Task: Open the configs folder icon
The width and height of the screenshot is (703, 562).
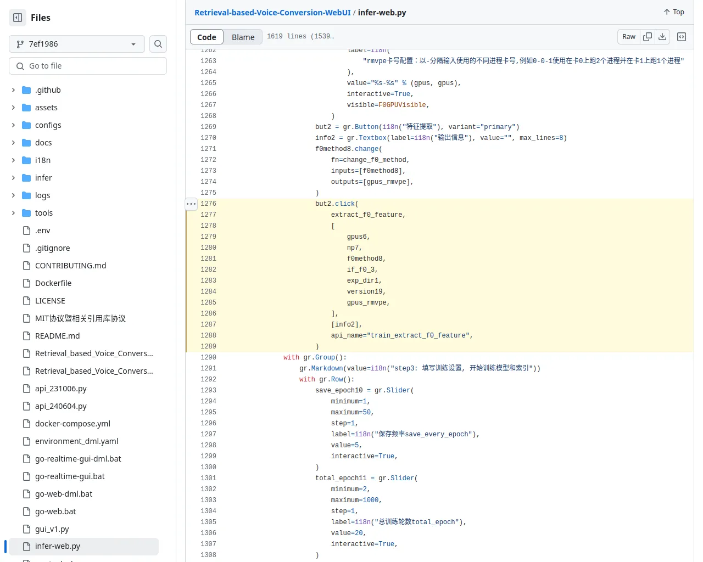Action: click(26, 125)
